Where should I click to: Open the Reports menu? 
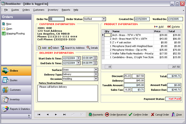(66, 10)
